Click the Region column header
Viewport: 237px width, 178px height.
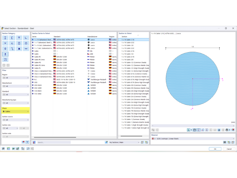[113, 37]
